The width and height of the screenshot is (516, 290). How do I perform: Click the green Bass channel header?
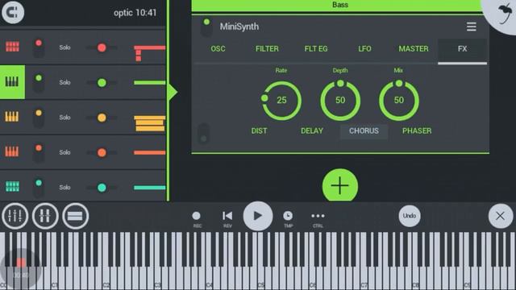point(337,6)
